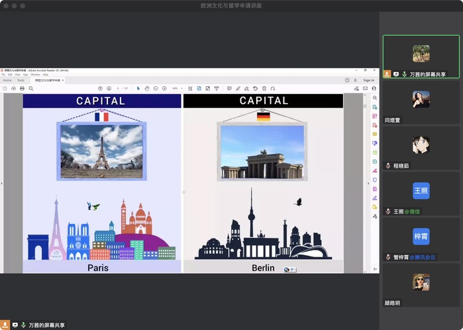Click the zoom in plus button
This screenshot has width=463, height=330.
pyautogui.click(x=164, y=88)
